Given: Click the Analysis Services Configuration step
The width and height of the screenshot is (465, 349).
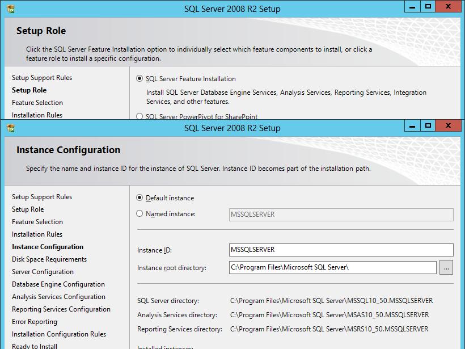Looking at the screenshot, I should pyautogui.click(x=59, y=297).
